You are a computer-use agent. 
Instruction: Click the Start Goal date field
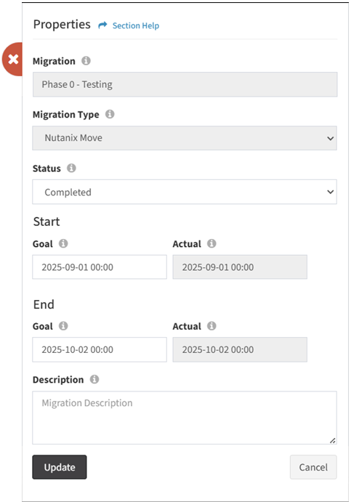(100, 267)
